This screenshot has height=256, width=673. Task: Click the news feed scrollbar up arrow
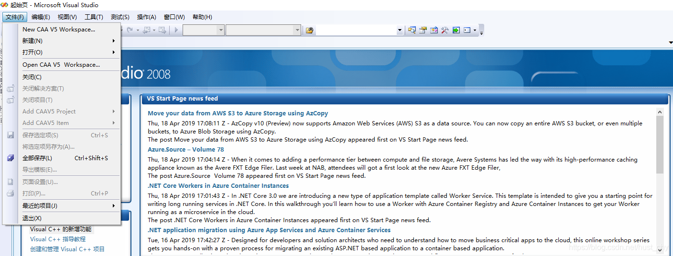[x=660, y=113]
